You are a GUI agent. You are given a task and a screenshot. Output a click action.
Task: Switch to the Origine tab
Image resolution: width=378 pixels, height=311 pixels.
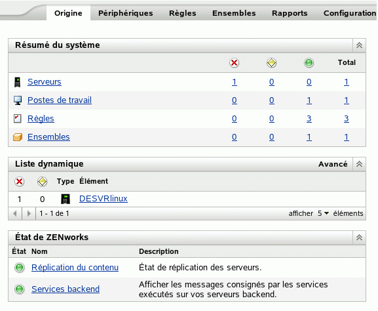pyautogui.click(x=68, y=13)
